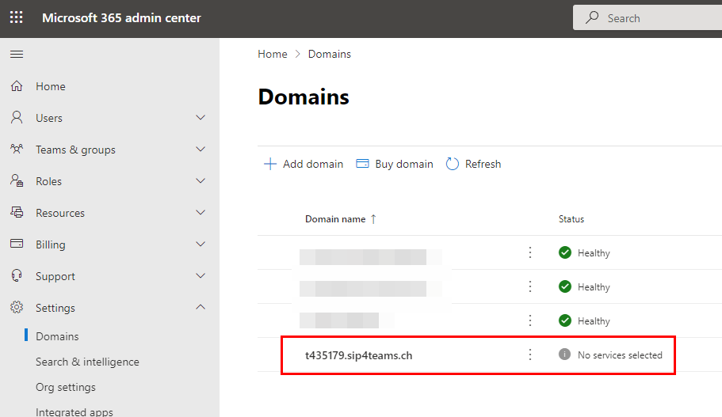This screenshot has width=722, height=417.
Task: Open Search & intelligence settings
Action: point(87,362)
